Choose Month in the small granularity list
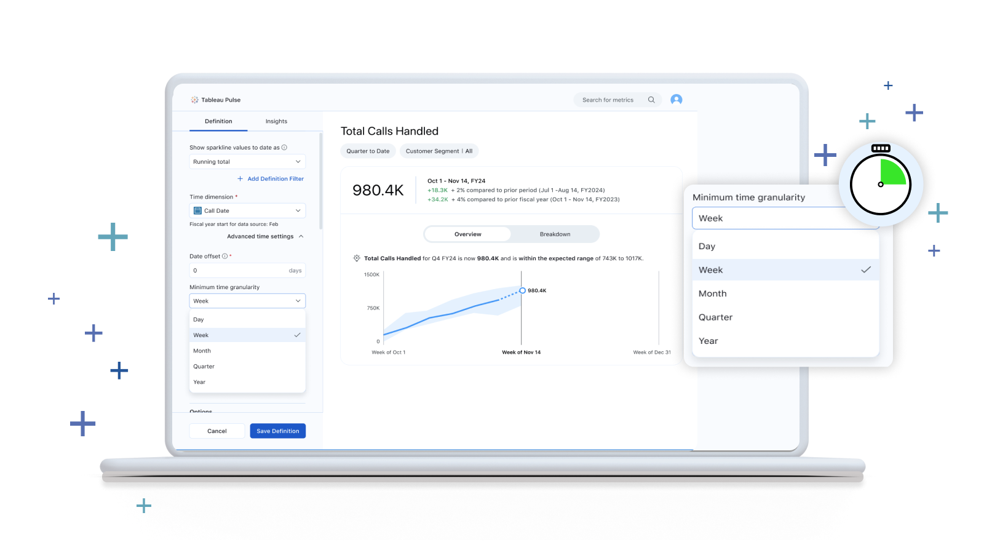The height and width of the screenshot is (550, 984). 247,351
